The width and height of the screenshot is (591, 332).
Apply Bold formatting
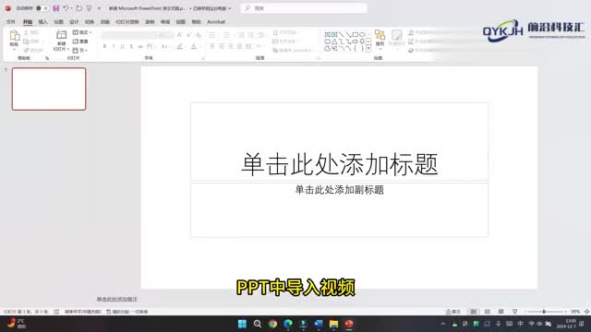[104, 47]
